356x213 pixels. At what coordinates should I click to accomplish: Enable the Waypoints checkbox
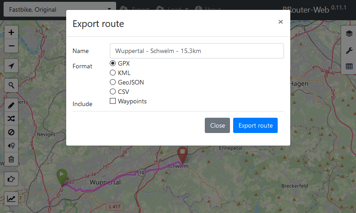113,102
